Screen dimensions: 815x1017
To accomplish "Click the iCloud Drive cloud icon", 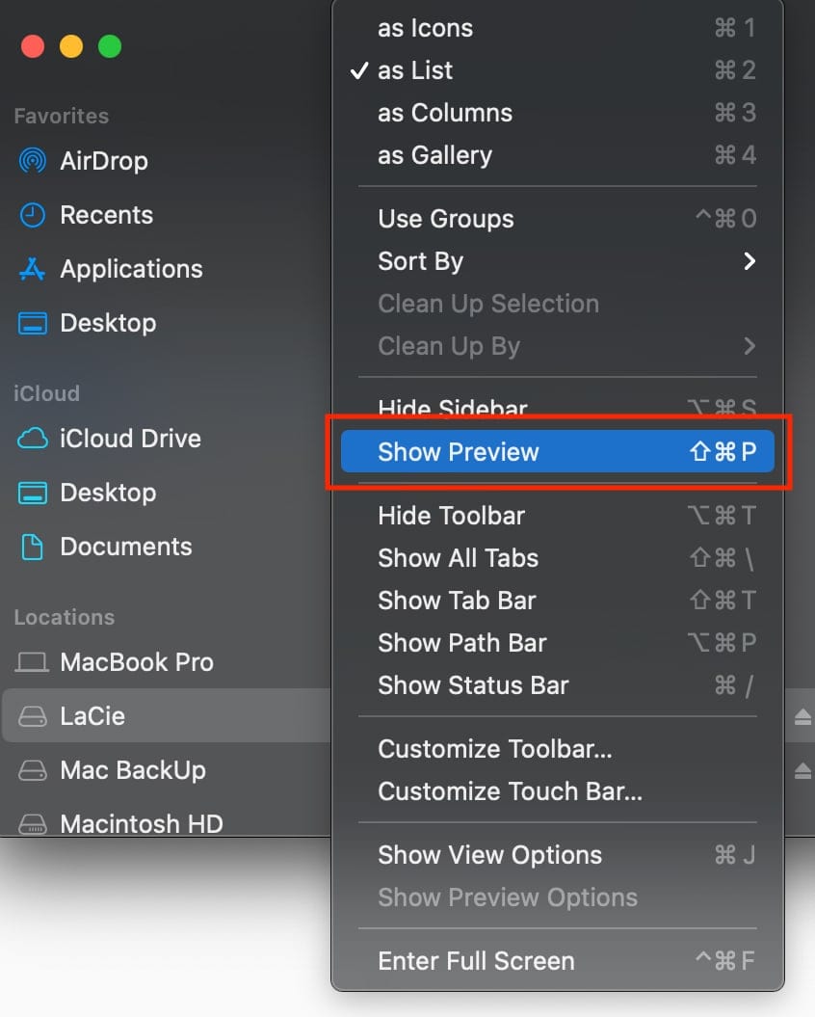I will pos(33,439).
